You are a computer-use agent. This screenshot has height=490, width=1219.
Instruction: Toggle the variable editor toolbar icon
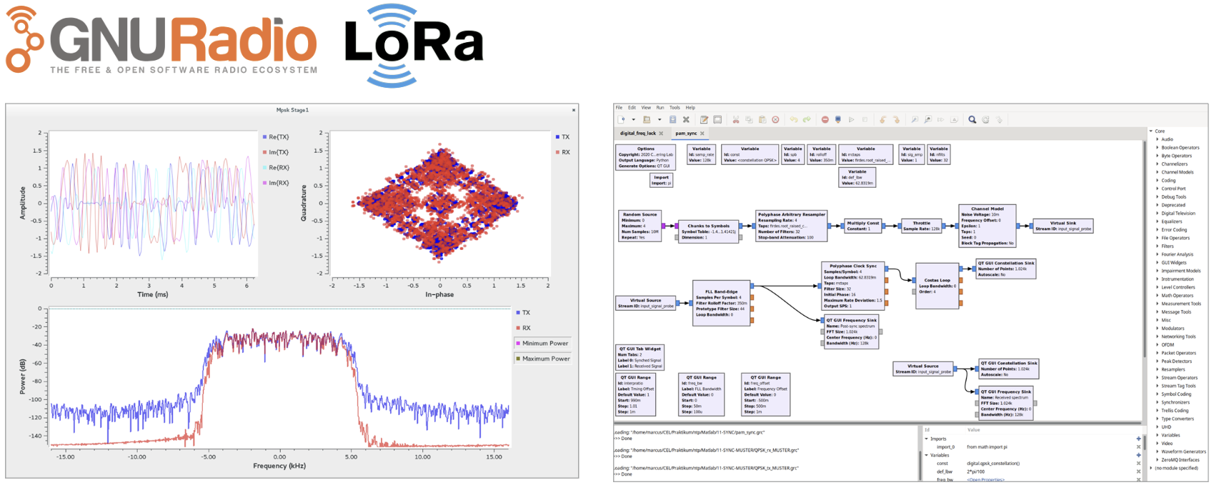coord(704,120)
